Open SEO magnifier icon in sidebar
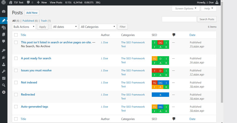Screen dimensions: 237x123 (x=4, y=85)
